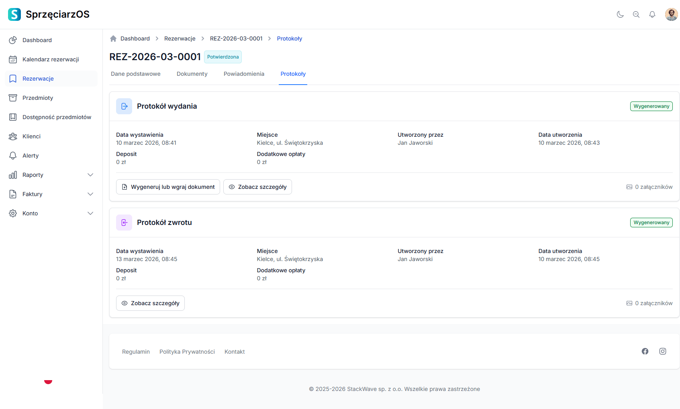Open Klienci section in sidebar
680x409 pixels.
click(31, 136)
